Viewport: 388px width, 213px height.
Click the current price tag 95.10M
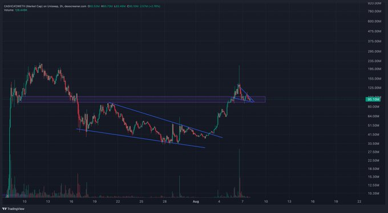(373, 99)
